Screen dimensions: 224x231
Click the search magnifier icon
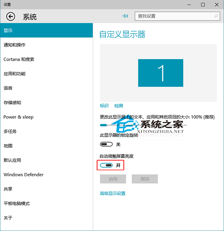pos(216,16)
